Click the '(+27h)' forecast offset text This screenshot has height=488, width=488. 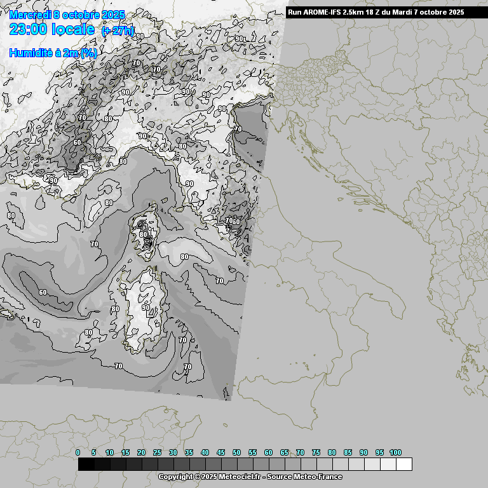click(x=122, y=31)
